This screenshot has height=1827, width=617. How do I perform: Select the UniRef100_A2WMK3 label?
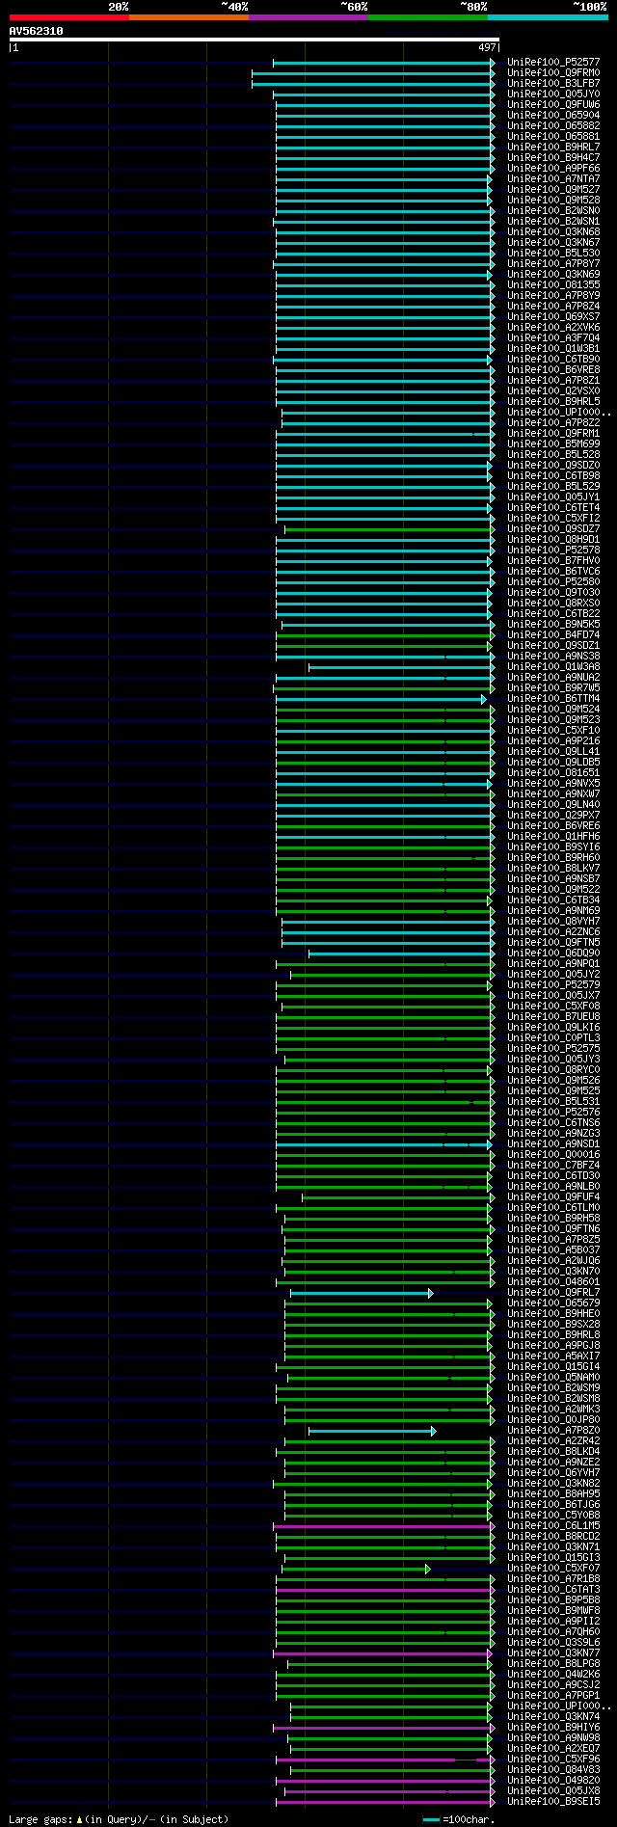coord(553,1410)
